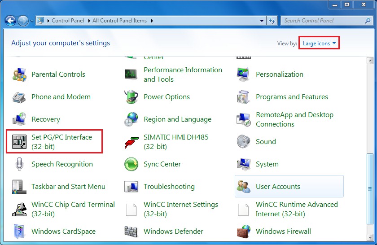377x245 pixels.
Task: Click the Control Panel address bar icon
Action: pyautogui.click(x=40, y=21)
